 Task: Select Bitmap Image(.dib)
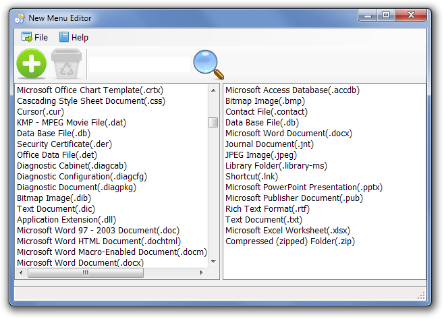54,198
